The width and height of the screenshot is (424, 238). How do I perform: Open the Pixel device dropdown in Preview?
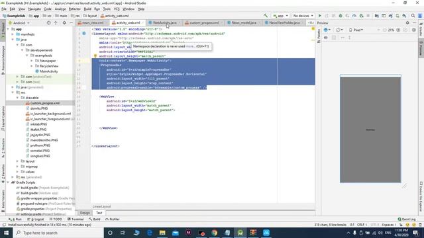click(x=356, y=30)
